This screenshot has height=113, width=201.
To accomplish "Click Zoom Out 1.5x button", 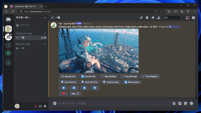I will 89,82.
